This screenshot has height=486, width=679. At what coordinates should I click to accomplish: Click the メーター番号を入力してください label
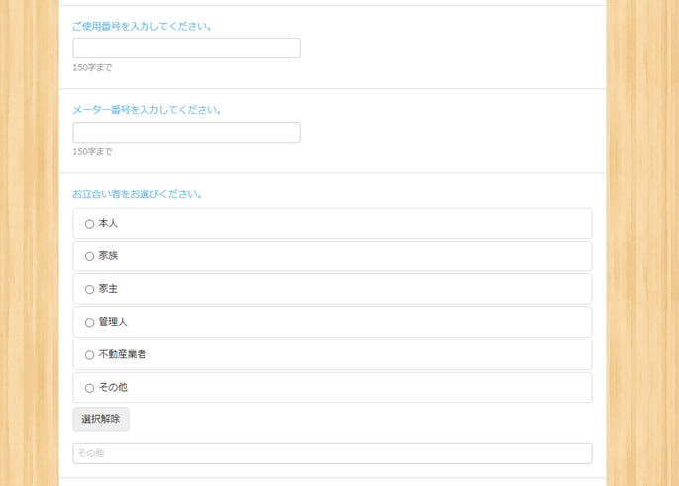point(147,110)
